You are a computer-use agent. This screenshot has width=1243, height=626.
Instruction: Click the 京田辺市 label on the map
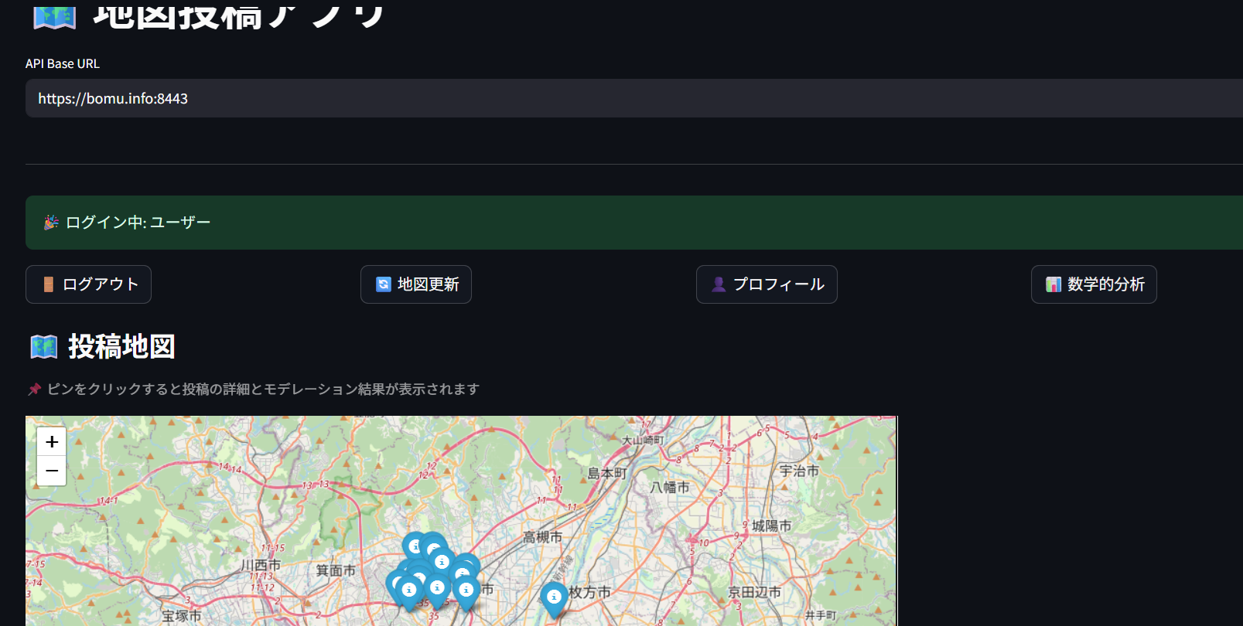tap(754, 592)
